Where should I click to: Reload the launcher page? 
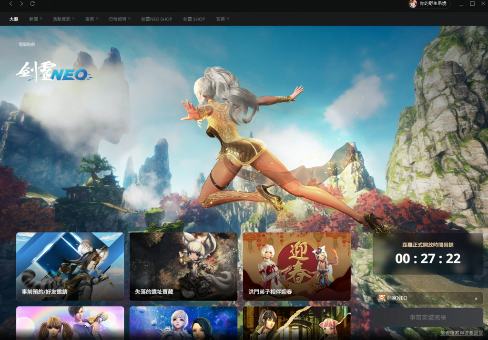tap(32, 4)
